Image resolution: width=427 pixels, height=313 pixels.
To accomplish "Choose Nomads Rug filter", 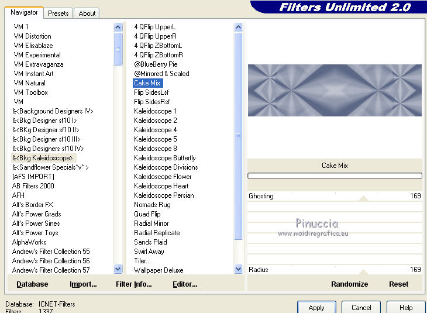I will point(152,205).
